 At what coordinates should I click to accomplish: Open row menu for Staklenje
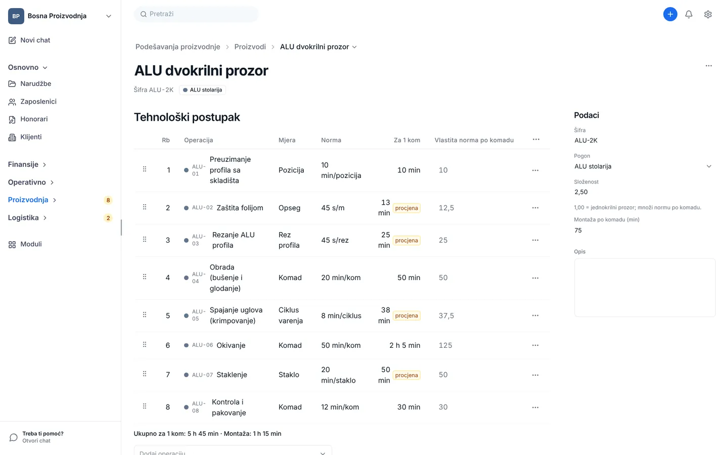535,375
